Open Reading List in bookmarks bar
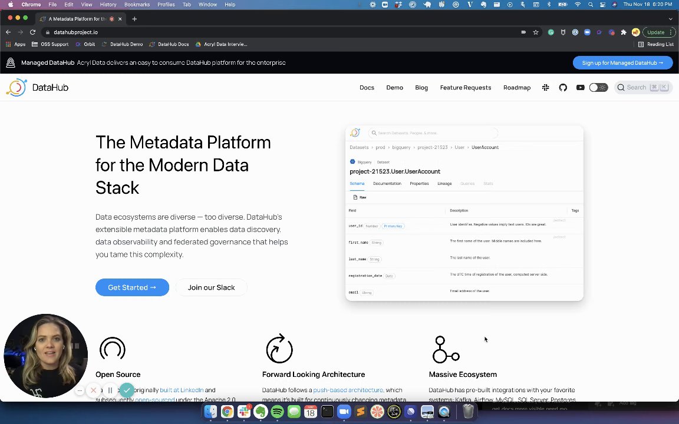The image size is (679, 424). click(656, 44)
